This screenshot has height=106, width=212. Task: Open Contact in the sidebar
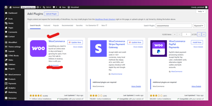11,37
